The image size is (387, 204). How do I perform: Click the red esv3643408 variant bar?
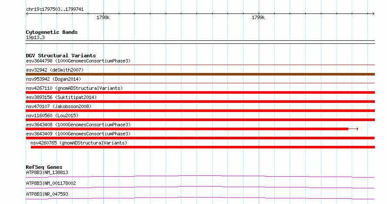(x=187, y=129)
